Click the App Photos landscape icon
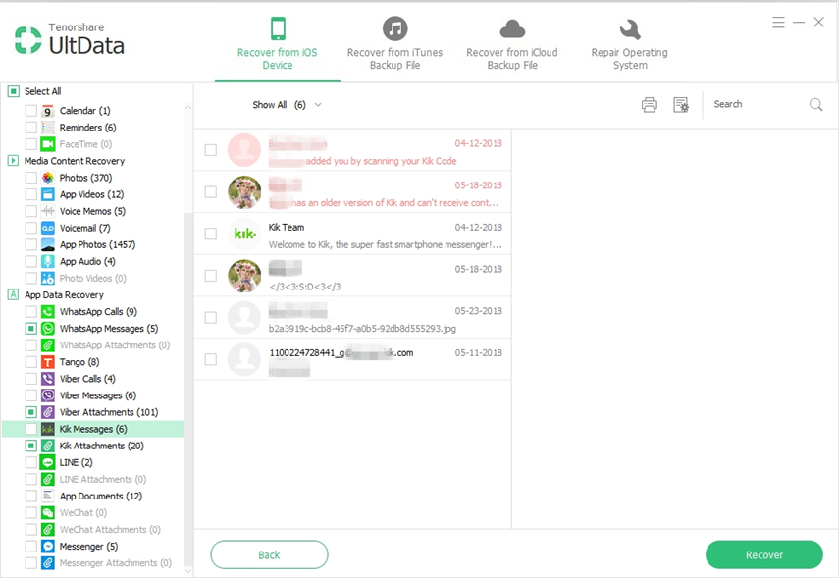Image resolution: width=839 pixels, height=578 pixels. (48, 244)
